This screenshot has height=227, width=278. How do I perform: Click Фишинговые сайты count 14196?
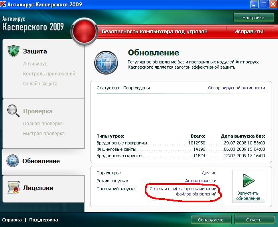[199, 149]
